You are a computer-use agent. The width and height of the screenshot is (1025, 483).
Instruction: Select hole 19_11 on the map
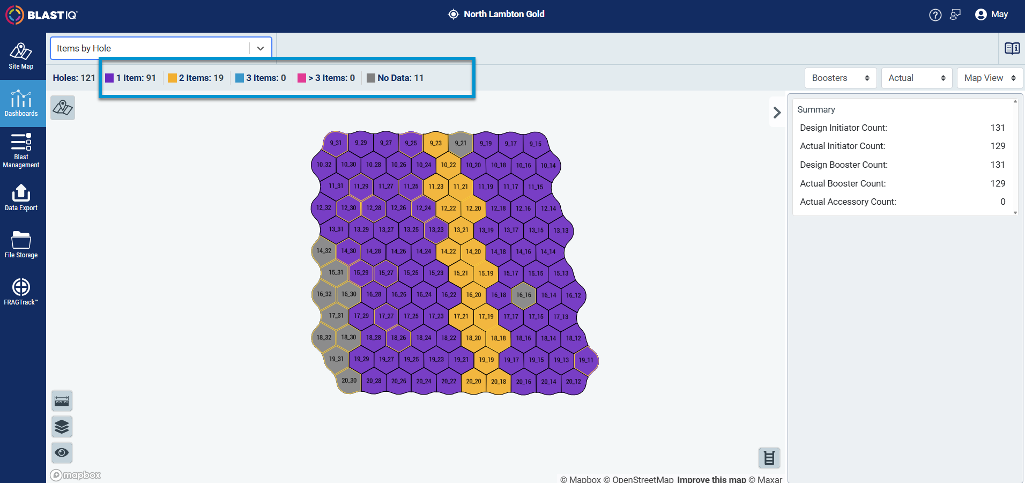[586, 360]
